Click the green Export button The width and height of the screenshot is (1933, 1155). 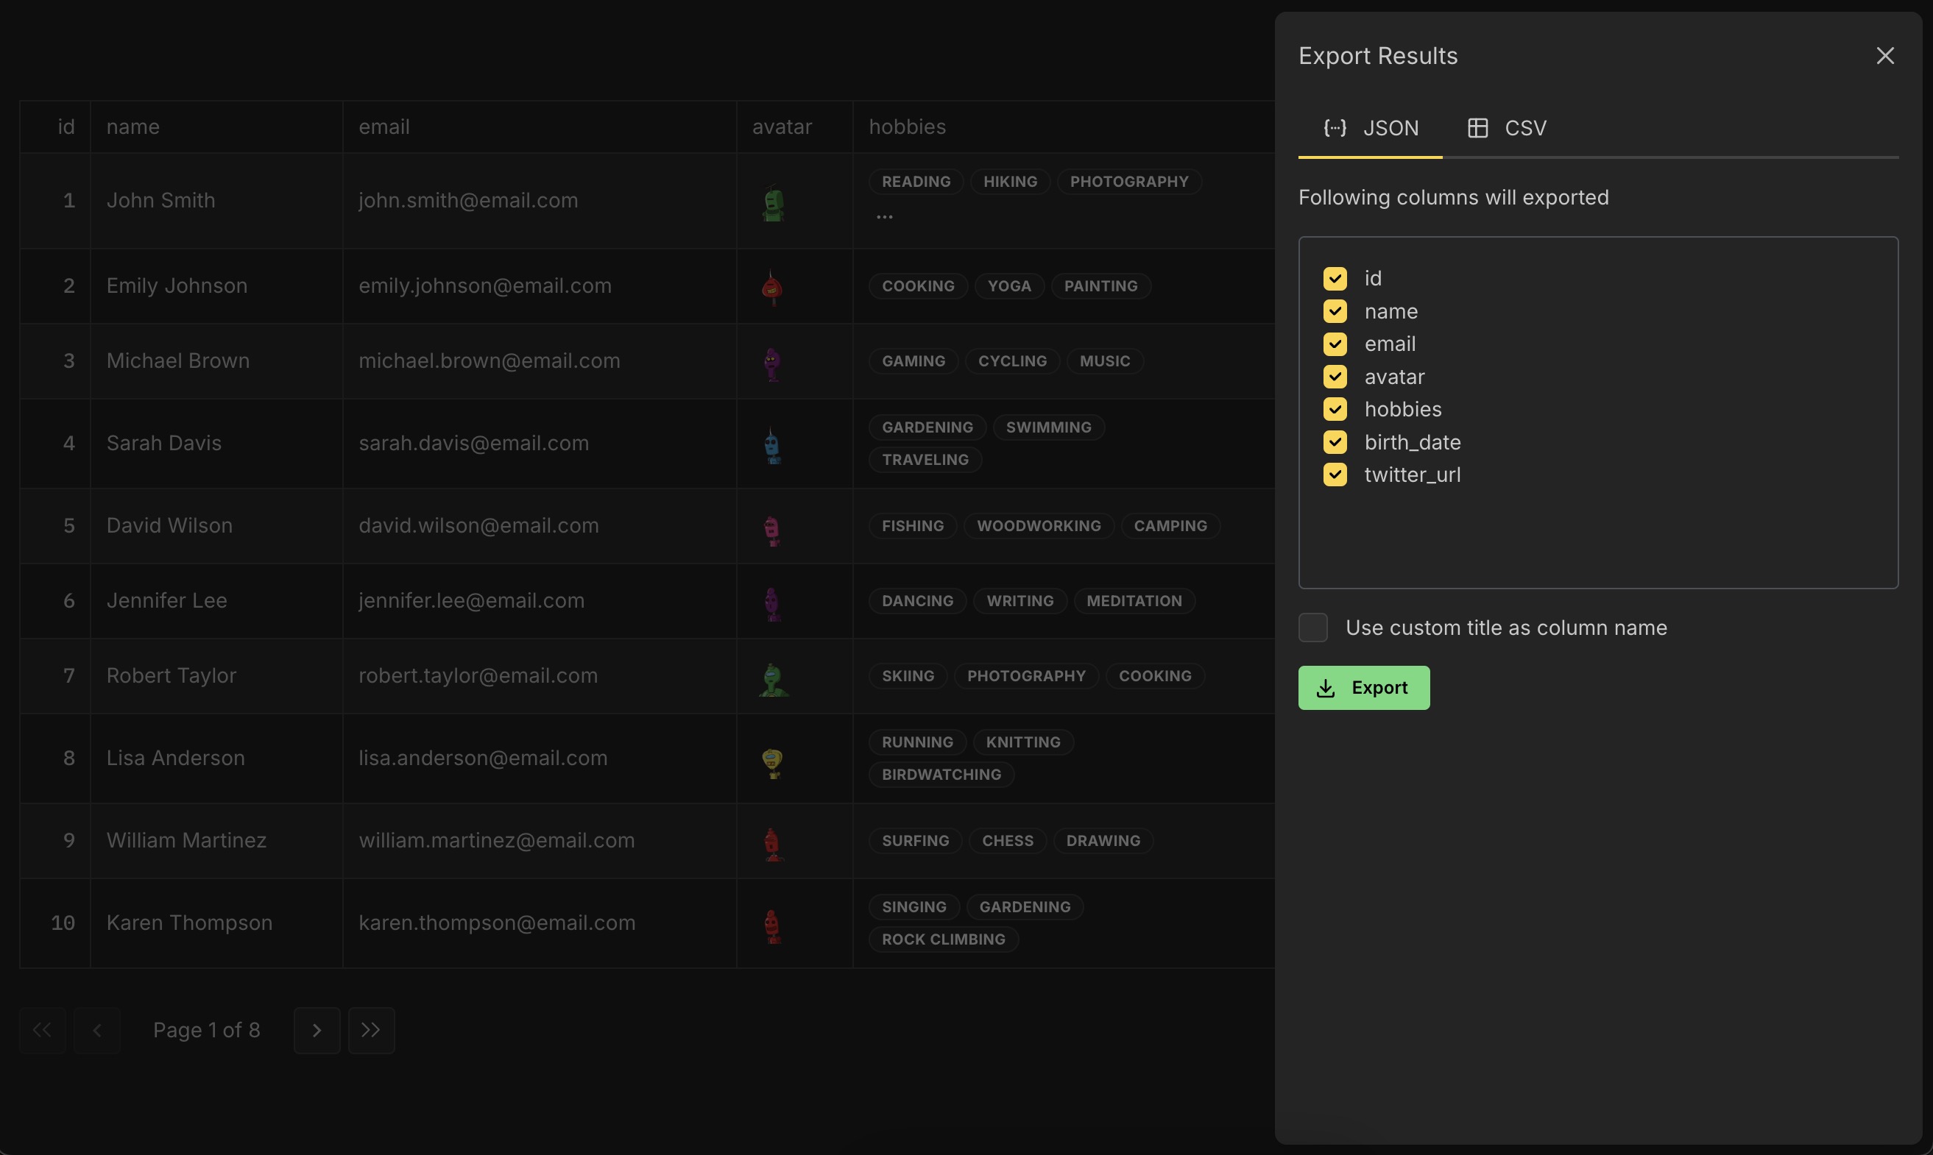click(x=1364, y=687)
